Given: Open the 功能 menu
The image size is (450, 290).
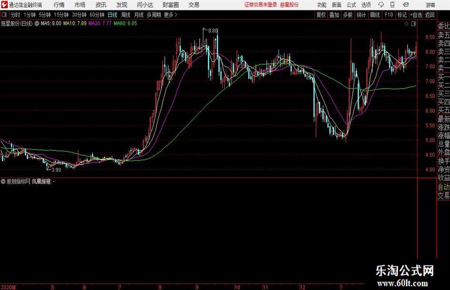Looking at the screenshot, I should (x=322, y=5).
